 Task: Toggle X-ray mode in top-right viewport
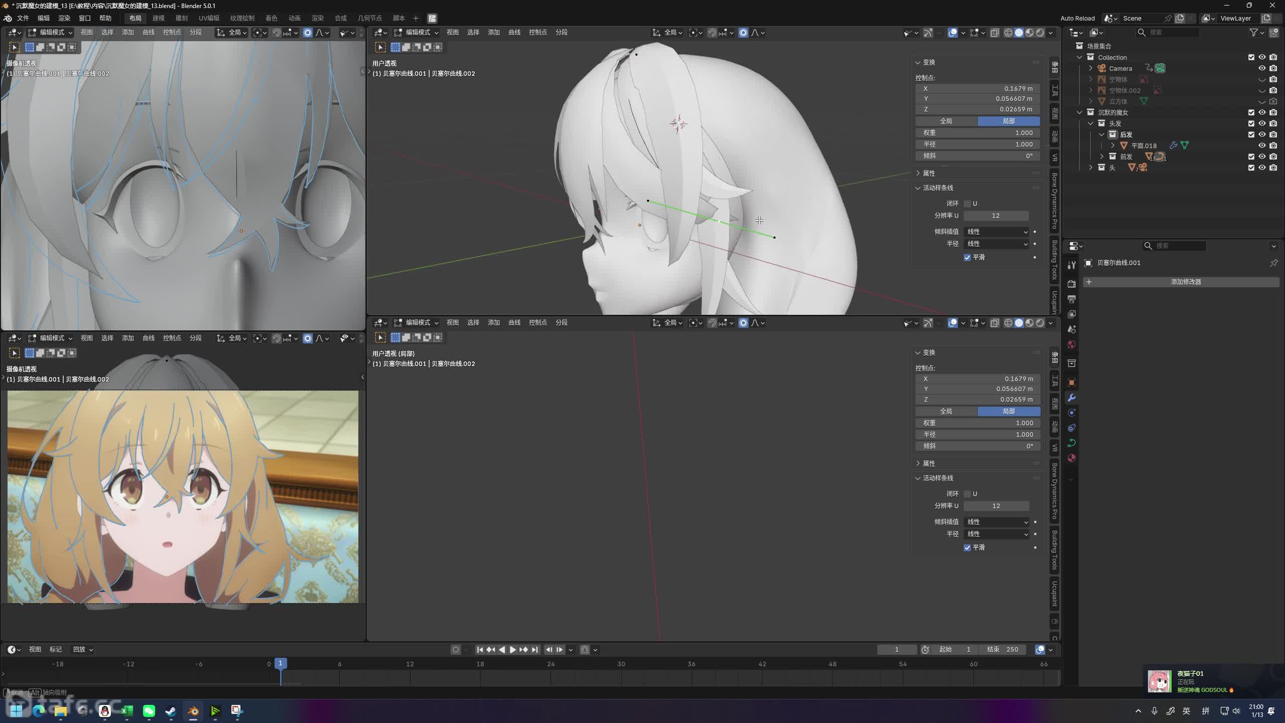tap(994, 33)
